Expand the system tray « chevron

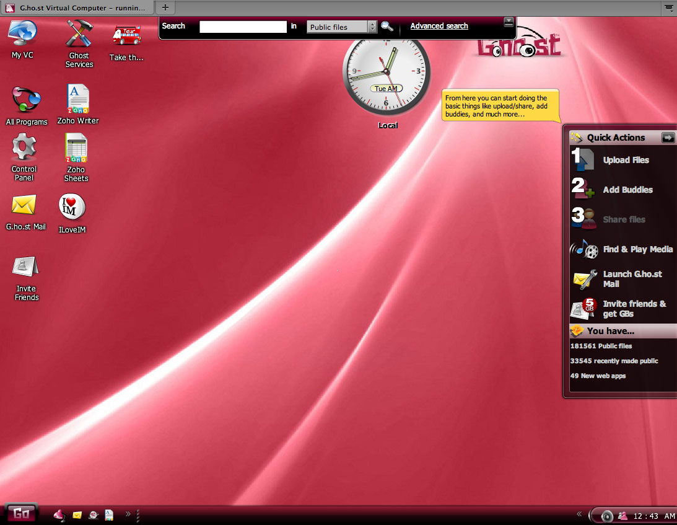tap(579, 514)
